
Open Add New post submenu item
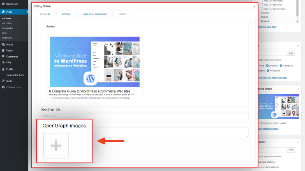coord(7,23)
